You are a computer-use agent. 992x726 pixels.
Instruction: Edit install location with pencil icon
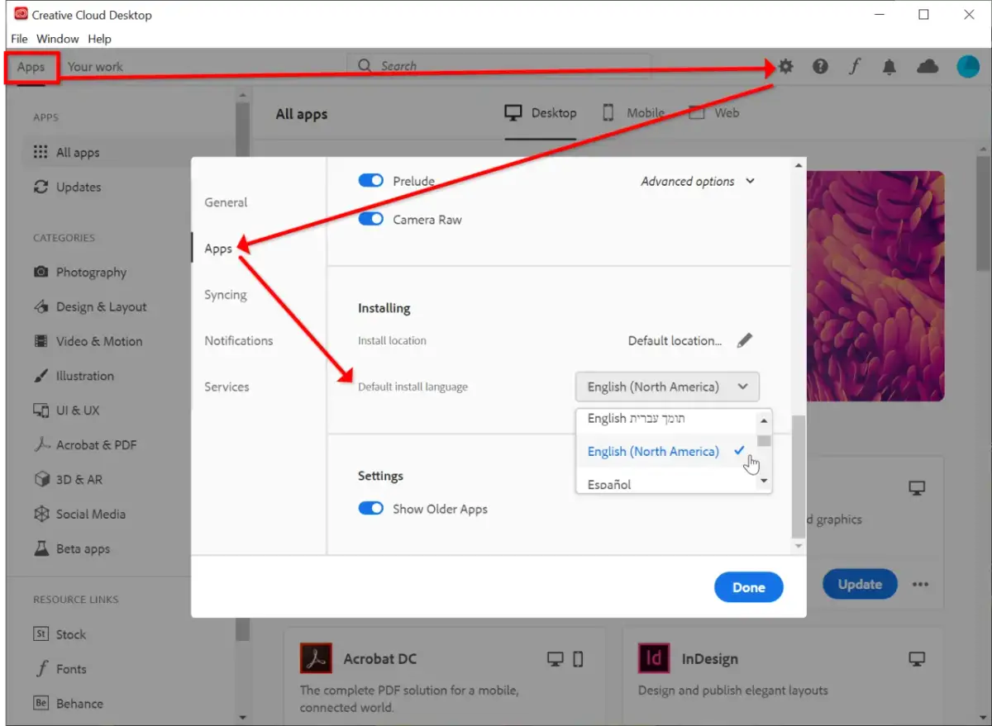745,340
